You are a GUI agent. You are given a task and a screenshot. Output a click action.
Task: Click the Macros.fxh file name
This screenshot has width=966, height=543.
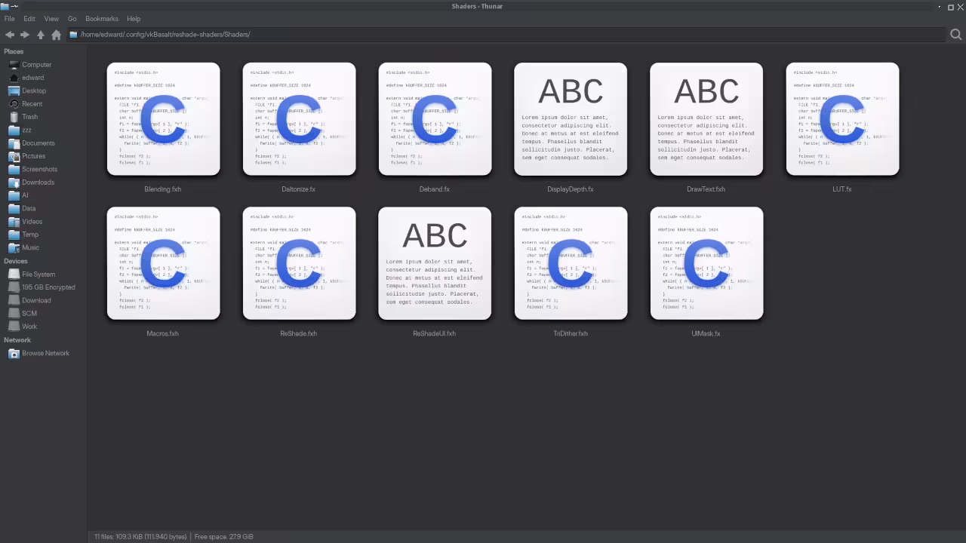[x=163, y=333]
